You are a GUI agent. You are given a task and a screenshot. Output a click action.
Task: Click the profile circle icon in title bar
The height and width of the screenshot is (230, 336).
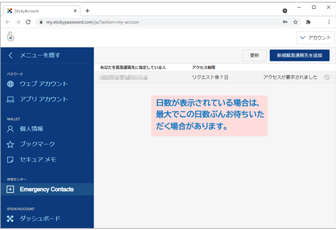pyautogui.click(x=285, y=11)
